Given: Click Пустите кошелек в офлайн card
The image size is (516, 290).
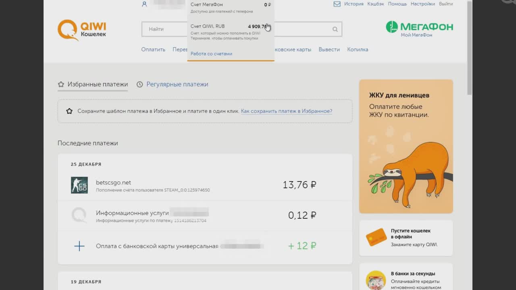Looking at the screenshot, I should pyautogui.click(x=406, y=238).
